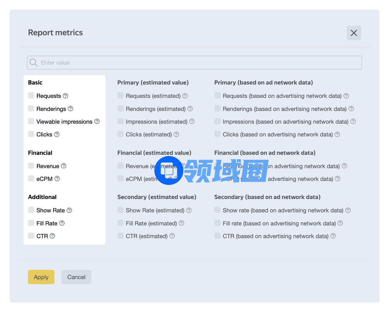Click help icon beside Fill Rate (estimated)
The width and height of the screenshot is (389, 312).
[x=181, y=223]
